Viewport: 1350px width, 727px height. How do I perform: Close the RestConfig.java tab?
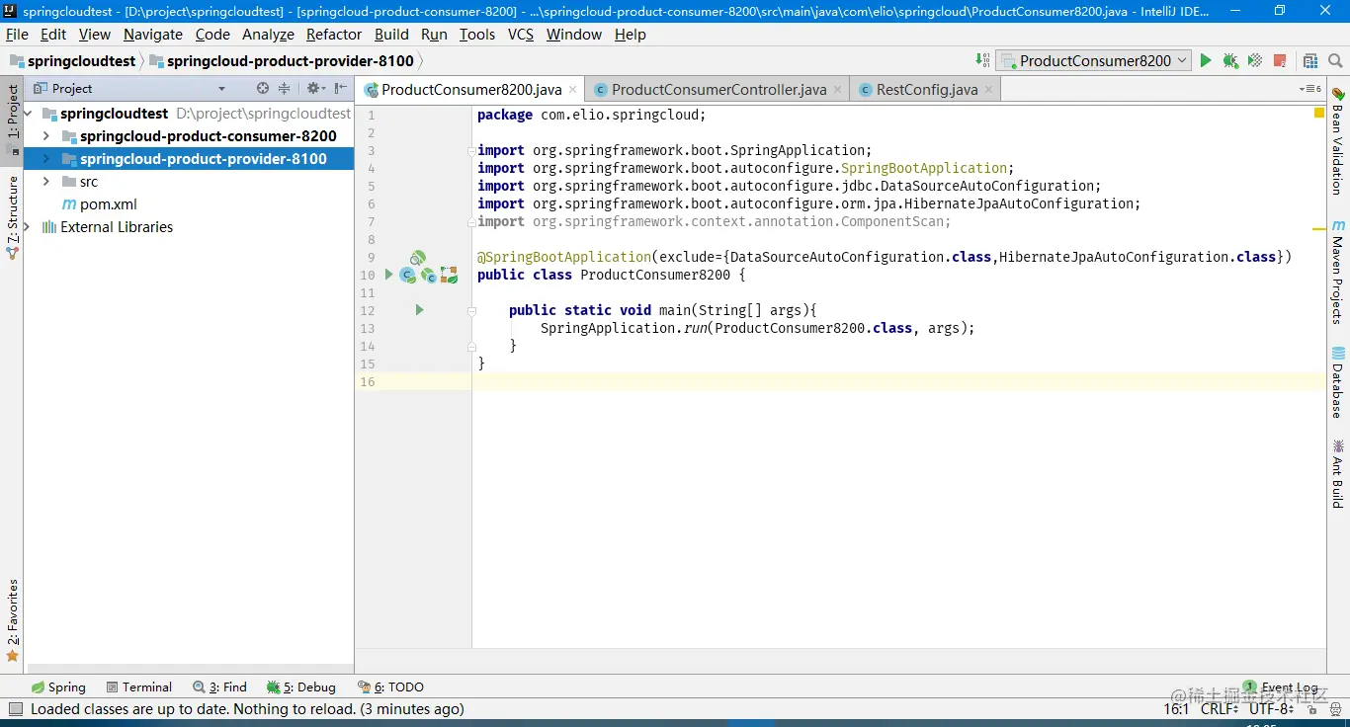click(988, 90)
